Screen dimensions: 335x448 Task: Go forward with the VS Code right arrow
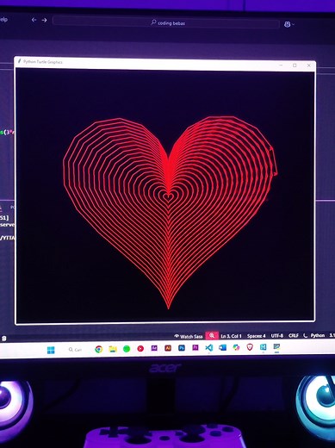(44, 20)
